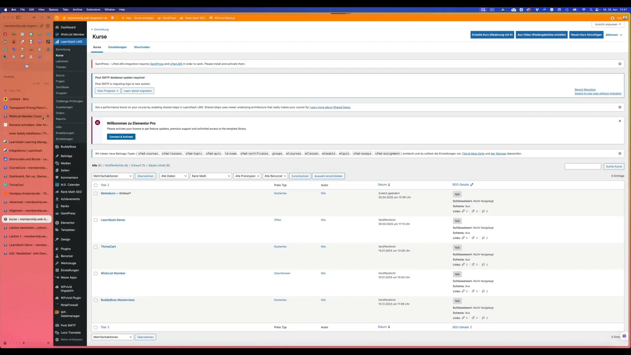Click the Zurücksetzen filter button
This screenshot has height=355, width=631.
(x=300, y=176)
